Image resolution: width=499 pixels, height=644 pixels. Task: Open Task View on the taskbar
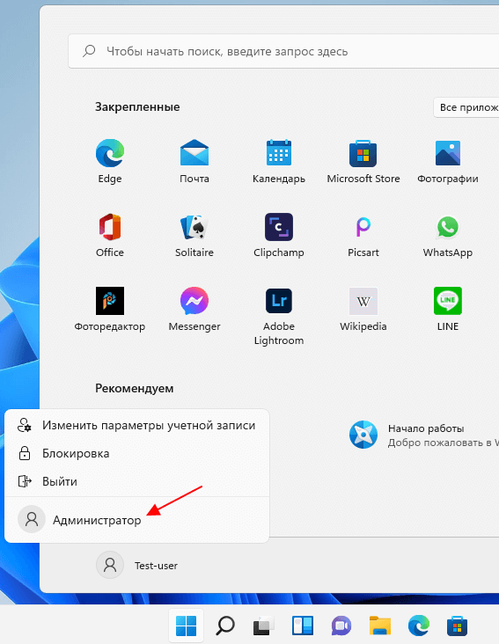pos(264,626)
